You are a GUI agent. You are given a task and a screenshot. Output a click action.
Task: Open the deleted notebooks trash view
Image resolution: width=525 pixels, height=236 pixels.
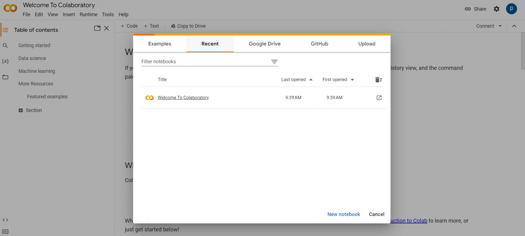[378, 79]
